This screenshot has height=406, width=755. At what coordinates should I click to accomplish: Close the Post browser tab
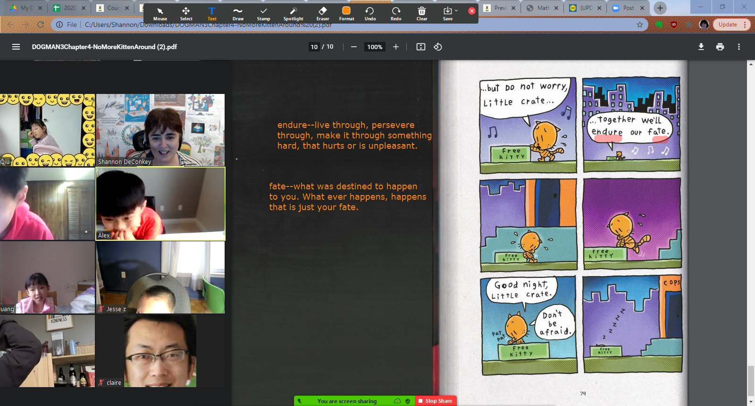[642, 8]
